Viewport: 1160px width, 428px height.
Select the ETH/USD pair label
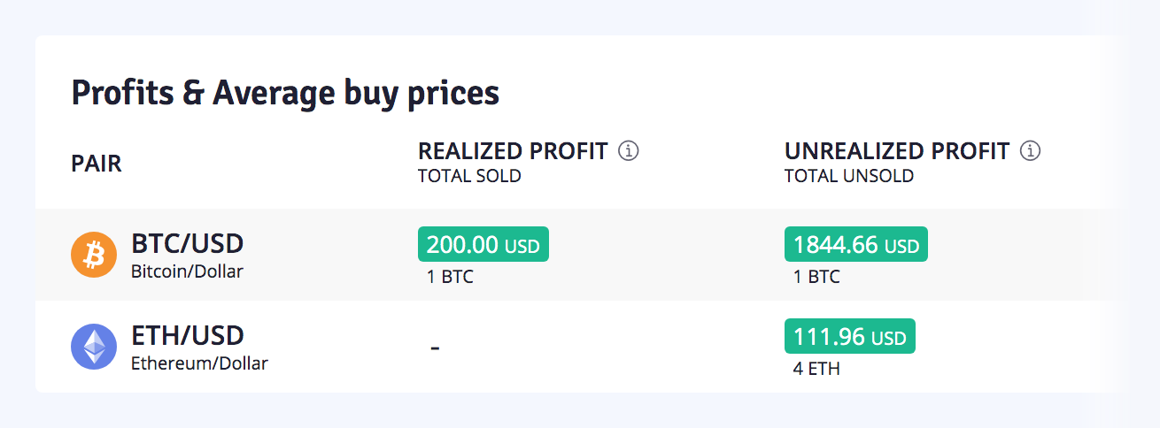point(187,336)
